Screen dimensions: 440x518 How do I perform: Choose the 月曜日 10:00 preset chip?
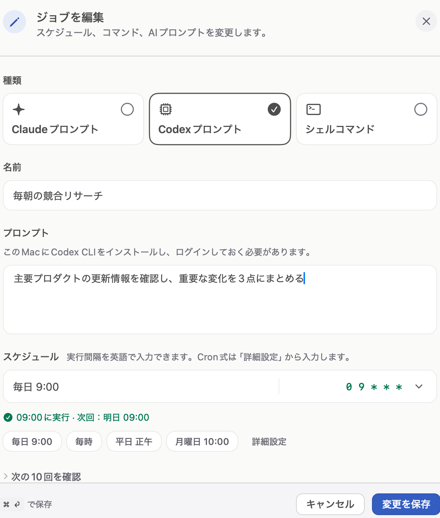(202, 441)
